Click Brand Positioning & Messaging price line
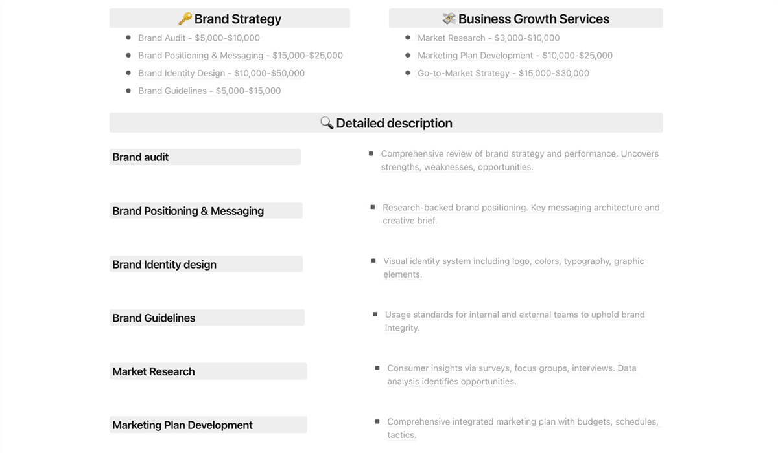Viewport: 778px width, 453px height. (241, 56)
